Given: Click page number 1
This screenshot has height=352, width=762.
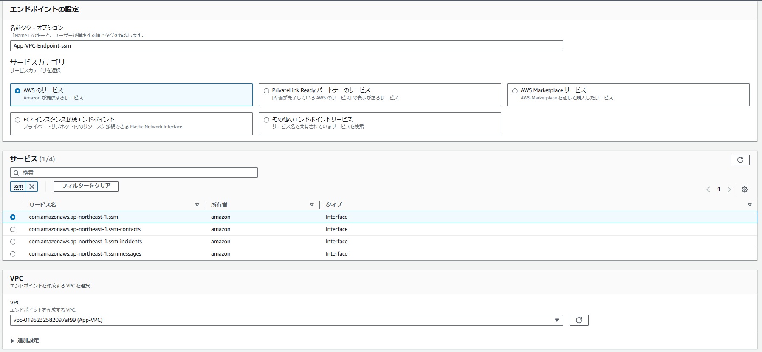Looking at the screenshot, I should (x=719, y=189).
